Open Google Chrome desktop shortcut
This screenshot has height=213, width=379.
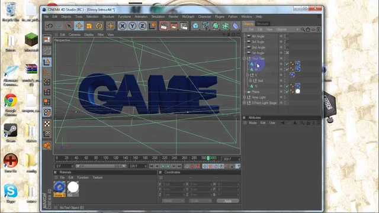point(11,105)
